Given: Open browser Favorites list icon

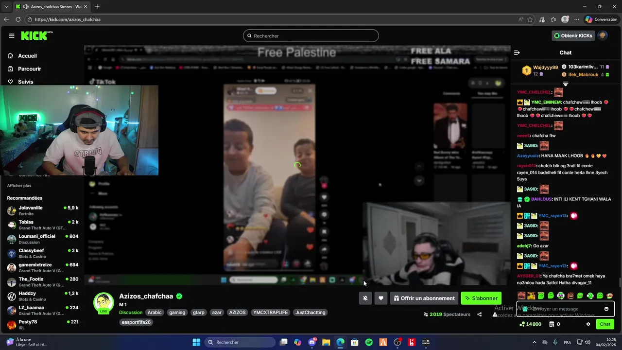Looking at the screenshot, I should 553,19.
